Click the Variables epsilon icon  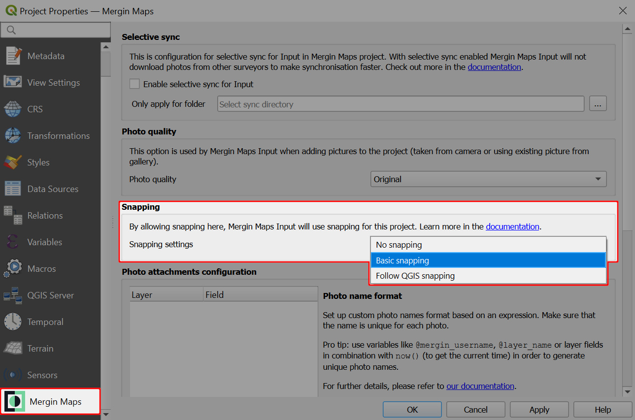point(13,242)
